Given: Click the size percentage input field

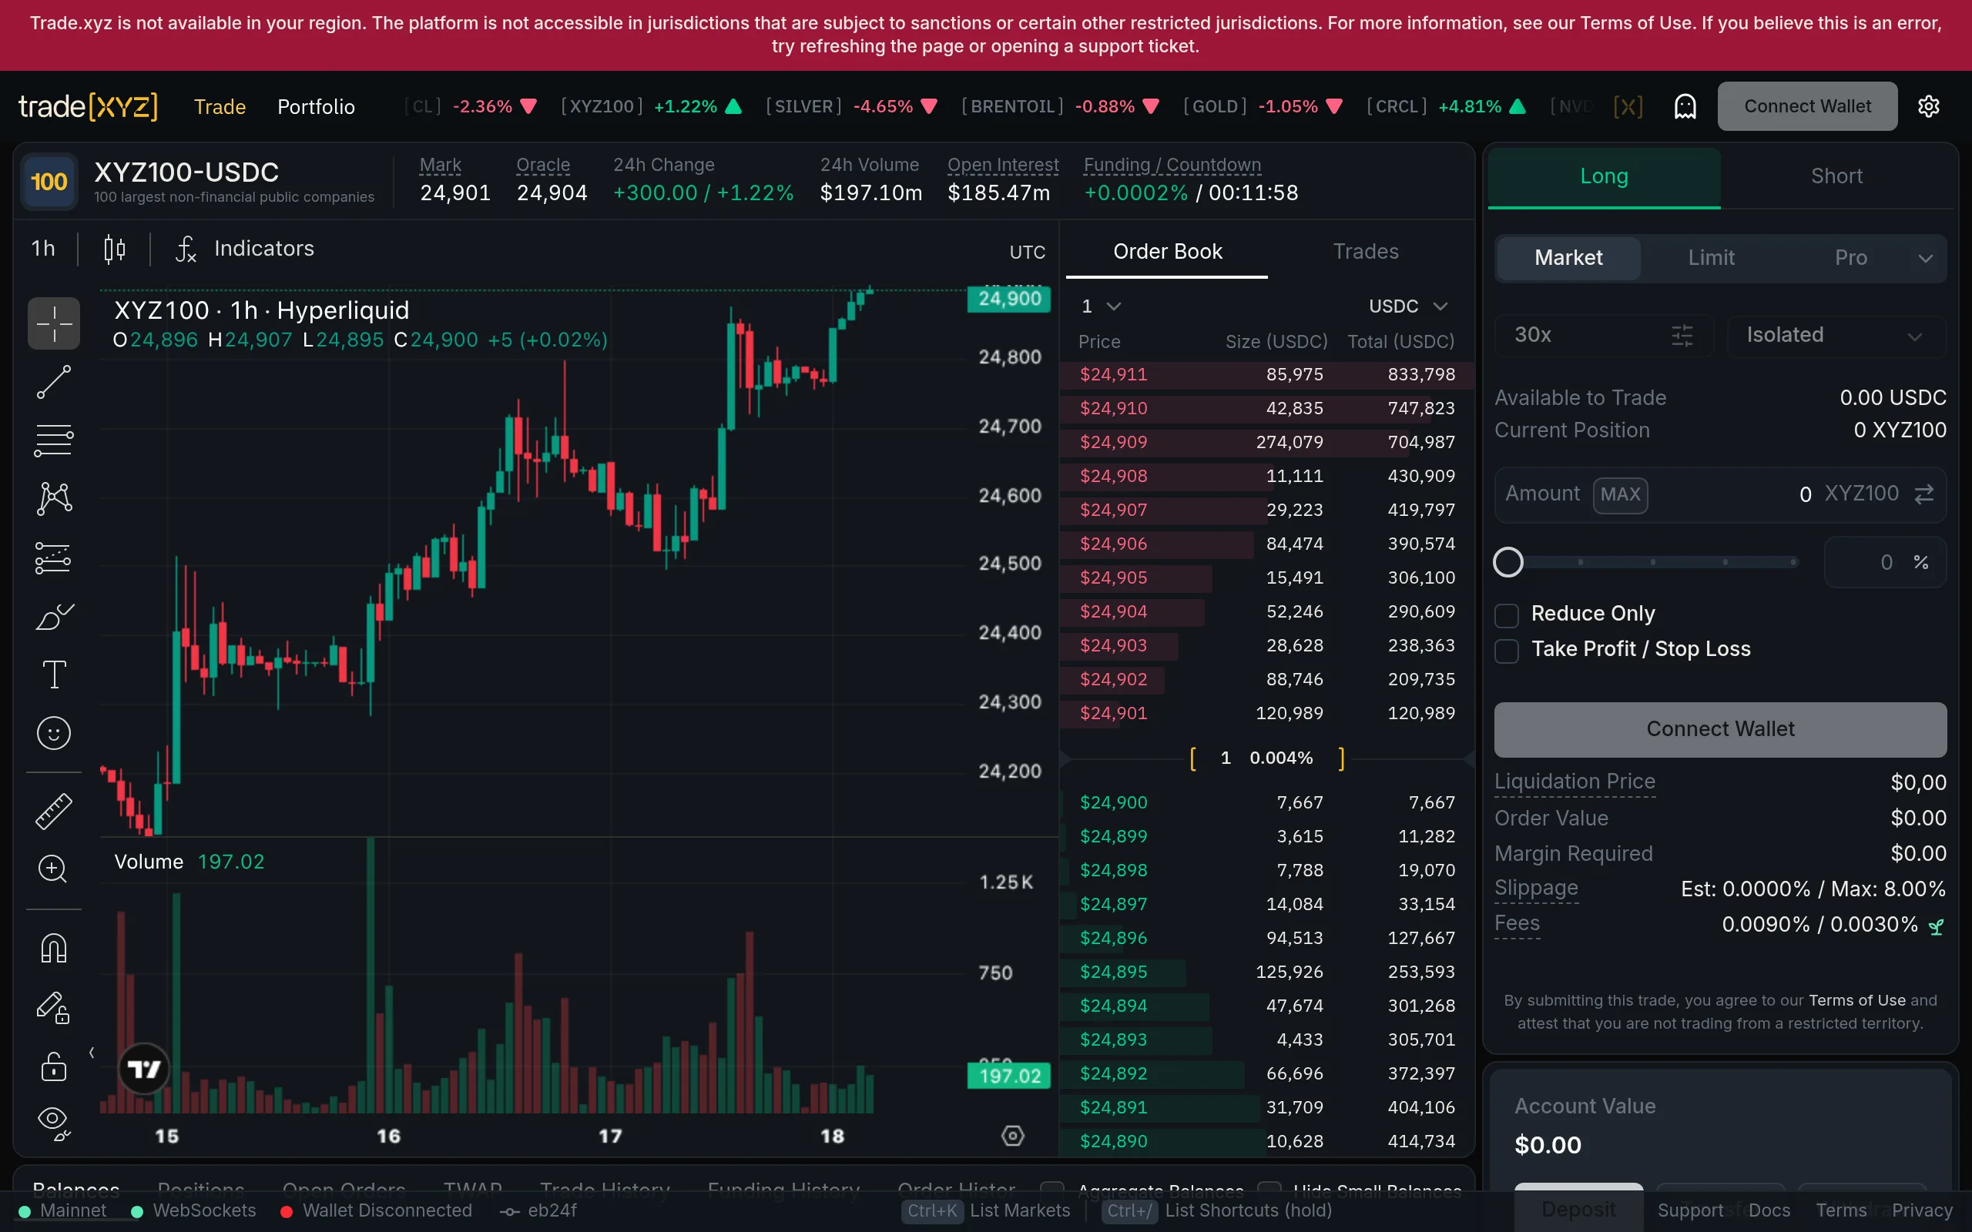Looking at the screenshot, I should [1885, 562].
